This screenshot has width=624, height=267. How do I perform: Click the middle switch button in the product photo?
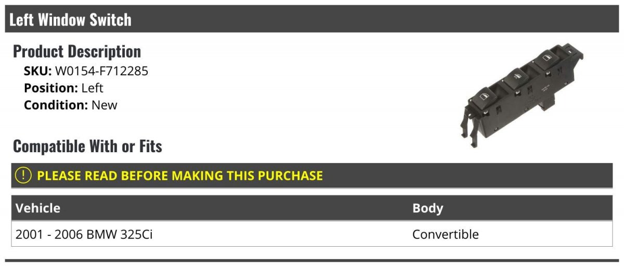point(517,78)
